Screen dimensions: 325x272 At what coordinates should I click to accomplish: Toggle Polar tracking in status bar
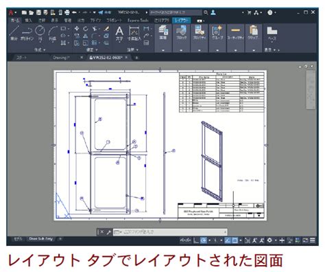204,240
